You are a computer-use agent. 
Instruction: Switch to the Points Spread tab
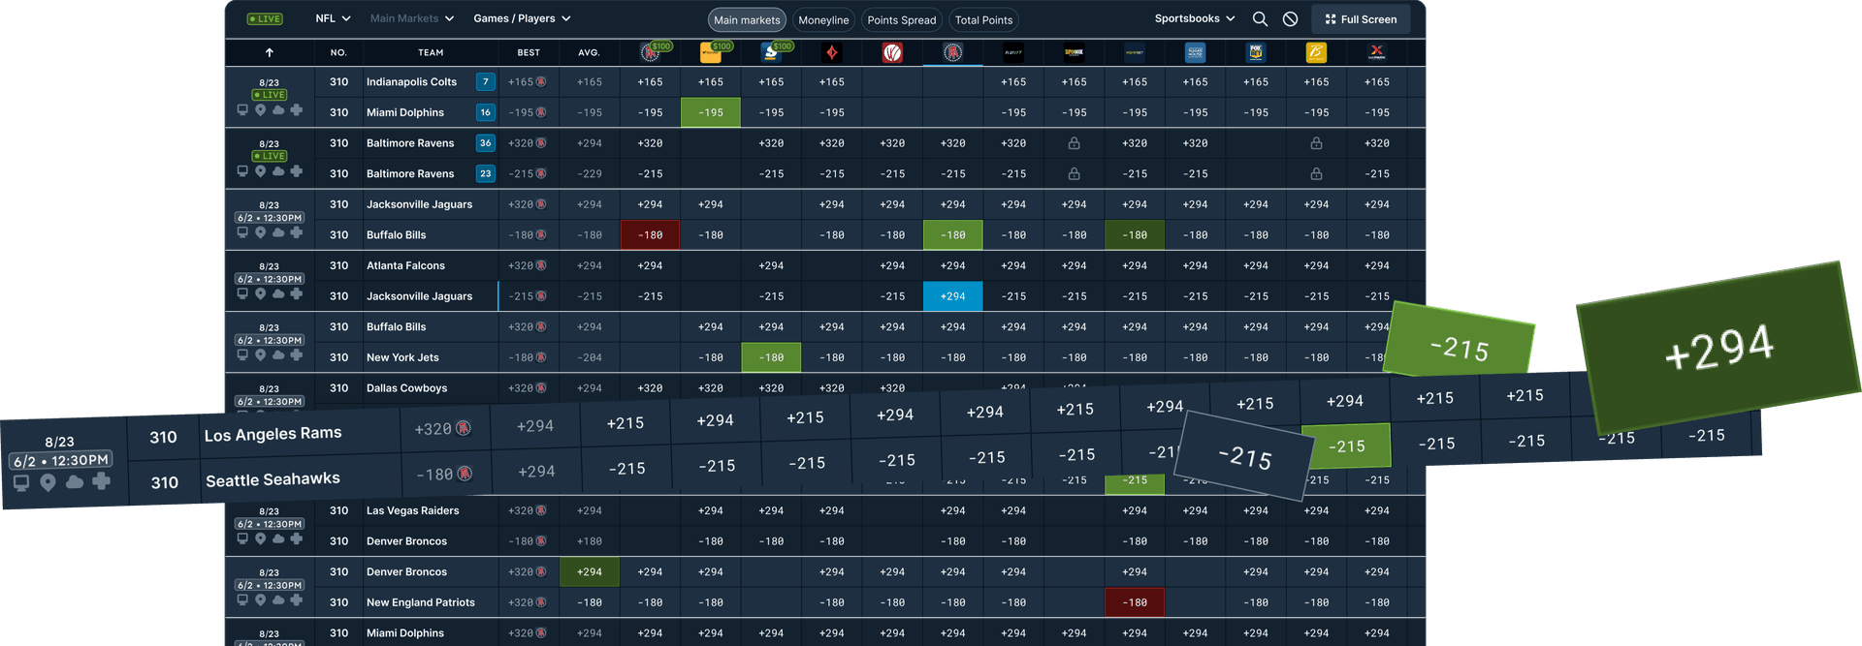click(902, 19)
